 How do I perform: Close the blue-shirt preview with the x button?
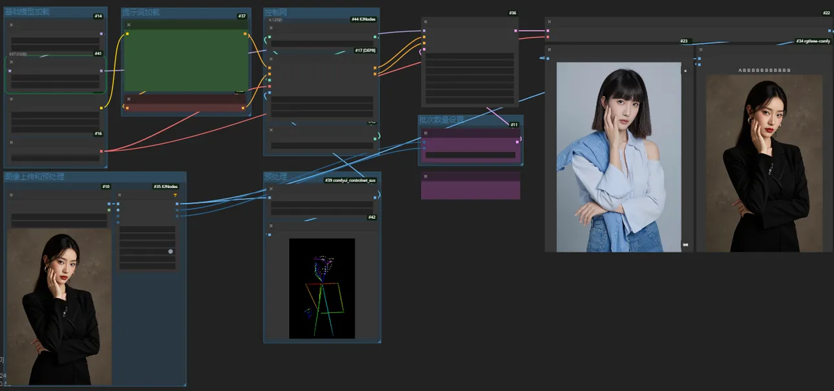(685, 71)
